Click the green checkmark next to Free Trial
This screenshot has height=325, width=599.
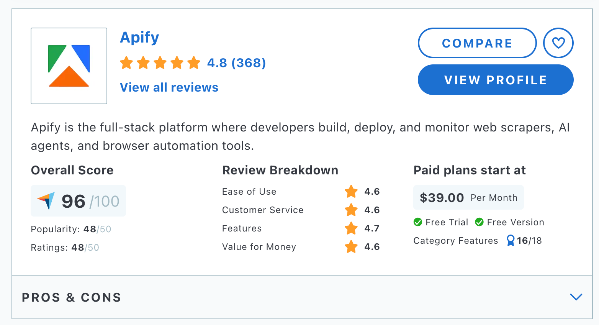[x=418, y=222]
